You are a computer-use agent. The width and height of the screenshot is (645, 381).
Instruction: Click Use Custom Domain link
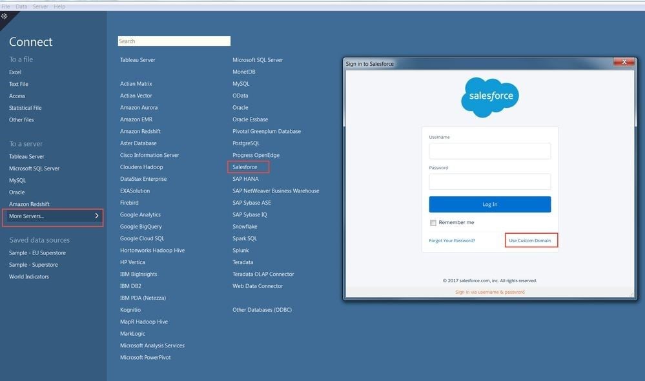pyautogui.click(x=530, y=241)
